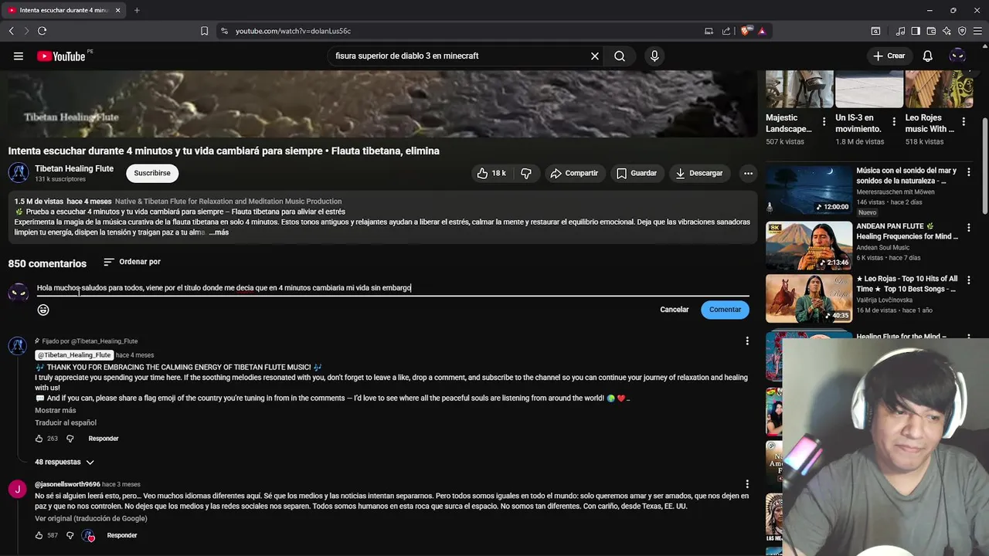Dislike the video
The height and width of the screenshot is (556, 989).
(x=526, y=173)
